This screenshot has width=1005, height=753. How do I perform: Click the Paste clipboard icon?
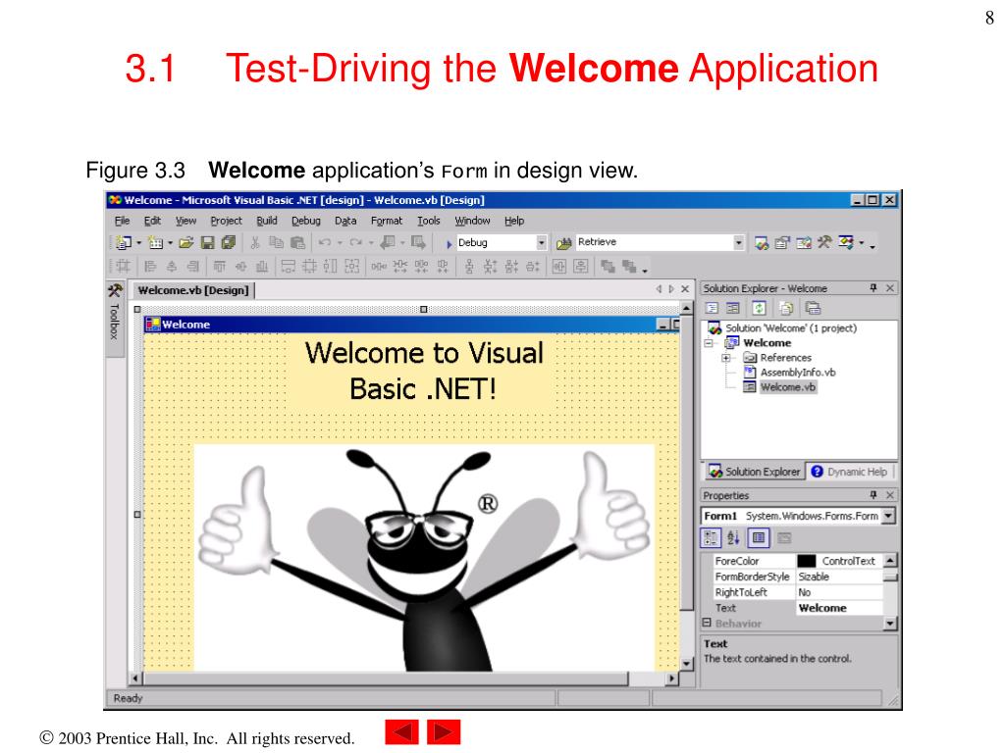[297, 243]
